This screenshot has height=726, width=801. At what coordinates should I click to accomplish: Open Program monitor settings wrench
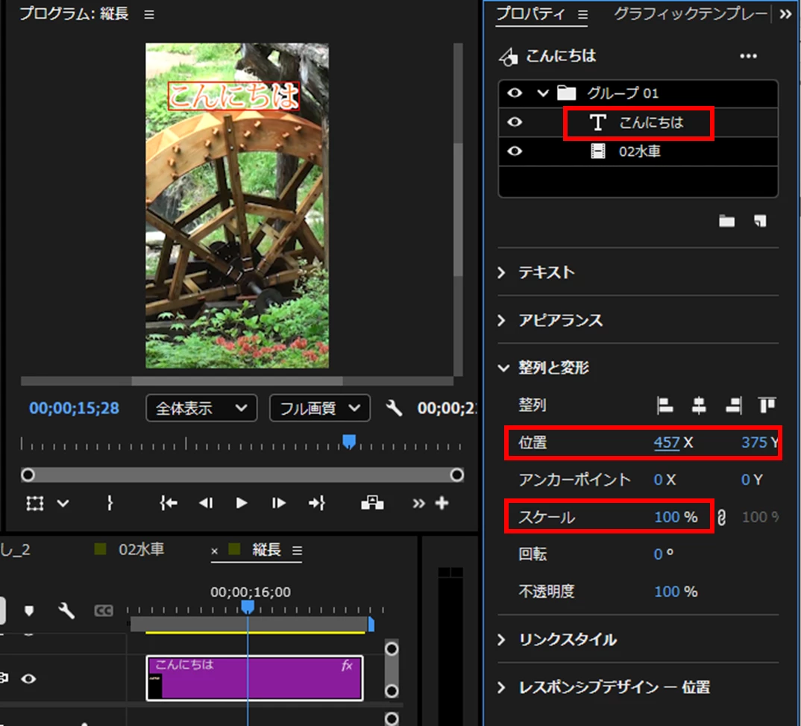pos(394,407)
